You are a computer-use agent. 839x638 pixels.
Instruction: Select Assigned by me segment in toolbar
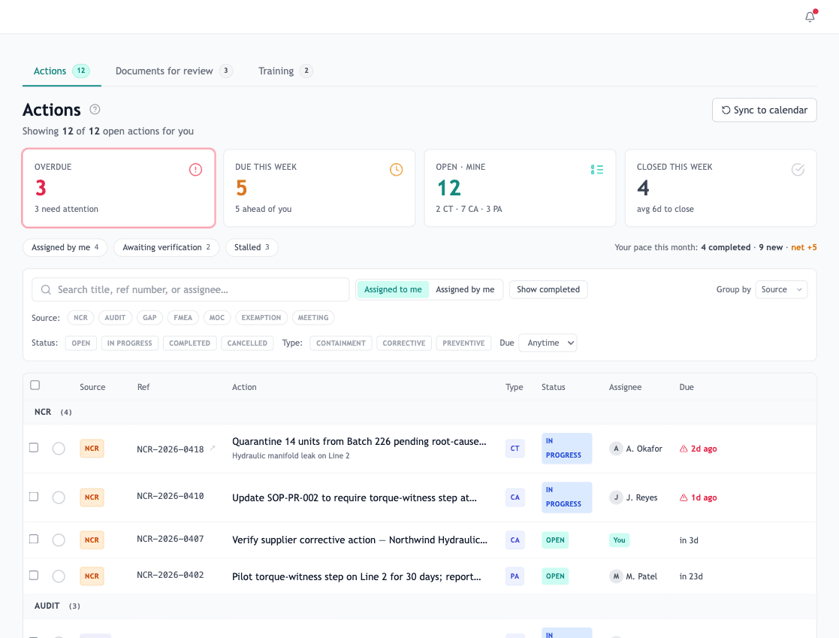(465, 289)
